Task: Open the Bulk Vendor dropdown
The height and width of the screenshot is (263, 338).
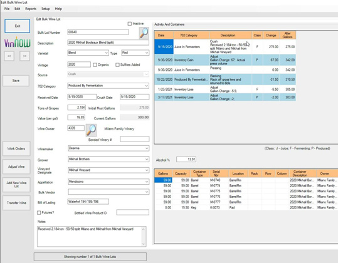Action: [108, 192]
